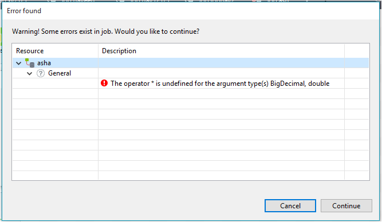Click the empty Resource cell beside error message
The image size is (382, 222).
[x=56, y=84]
